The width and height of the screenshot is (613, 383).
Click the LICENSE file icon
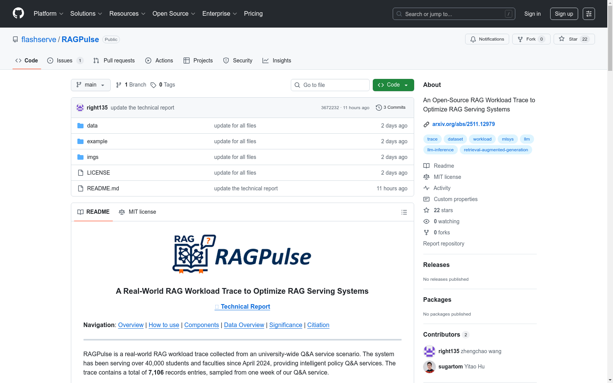coord(80,173)
